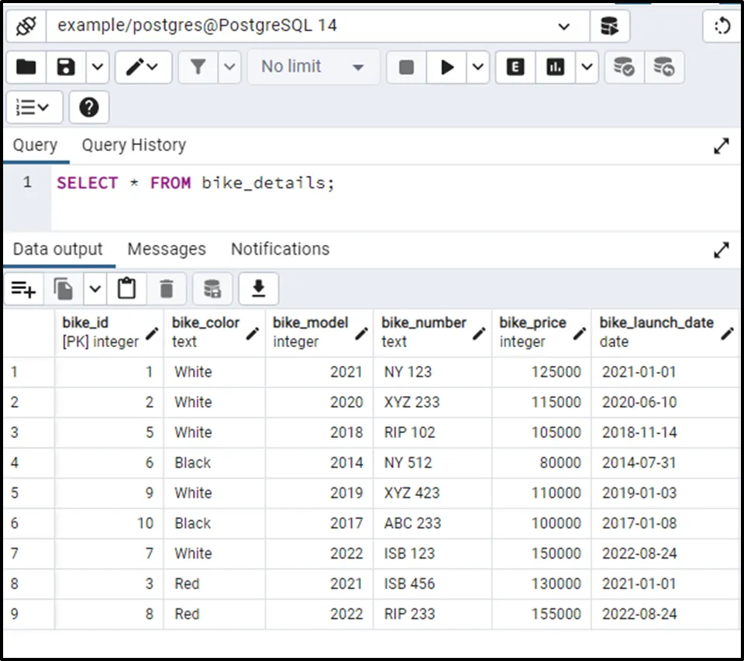Viewport: 744px width, 661px height.
Task: Execute the query with the play button
Action: click(x=447, y=67)
